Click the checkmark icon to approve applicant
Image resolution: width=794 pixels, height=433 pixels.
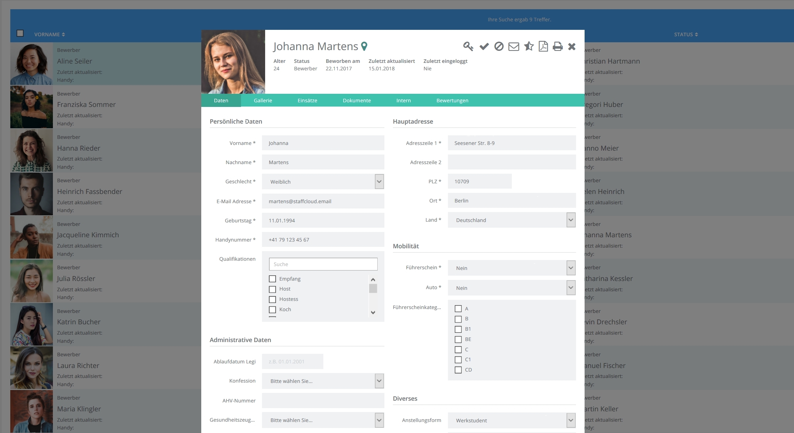(x=484, y=47)
